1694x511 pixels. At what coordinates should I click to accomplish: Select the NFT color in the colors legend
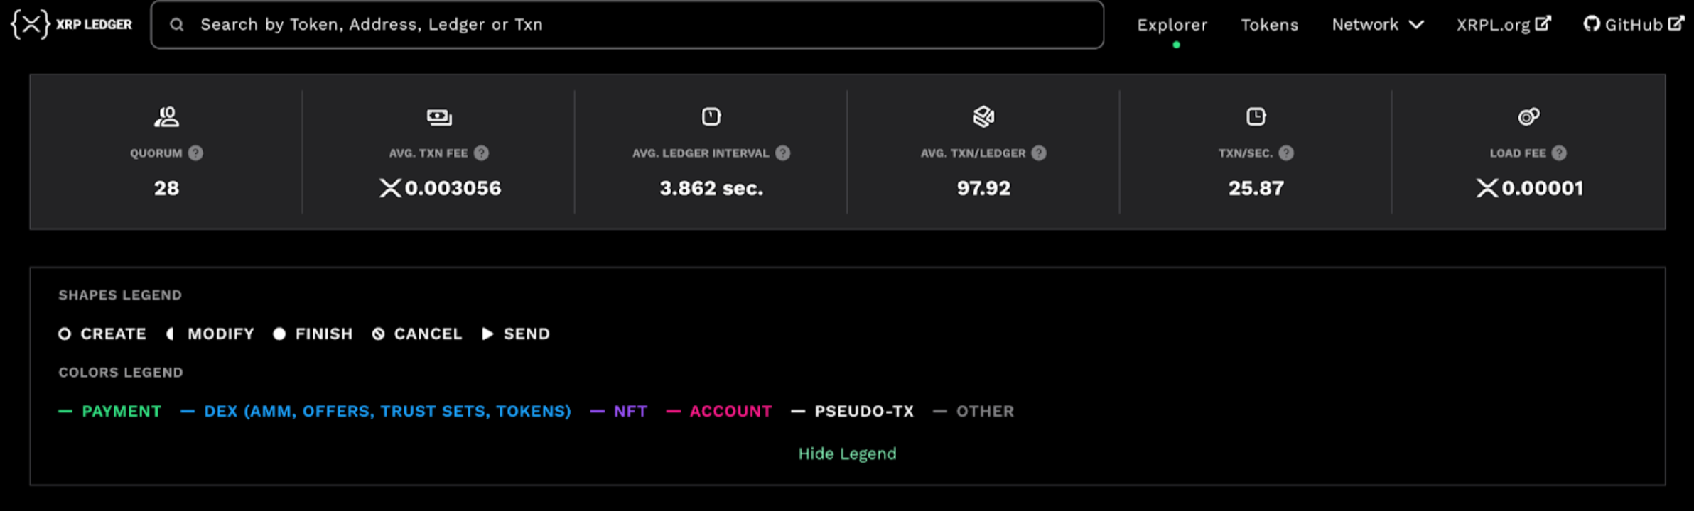coord(617,411)
